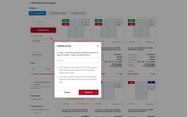Click the five-star rating on bottom-left product

(80, 104)
